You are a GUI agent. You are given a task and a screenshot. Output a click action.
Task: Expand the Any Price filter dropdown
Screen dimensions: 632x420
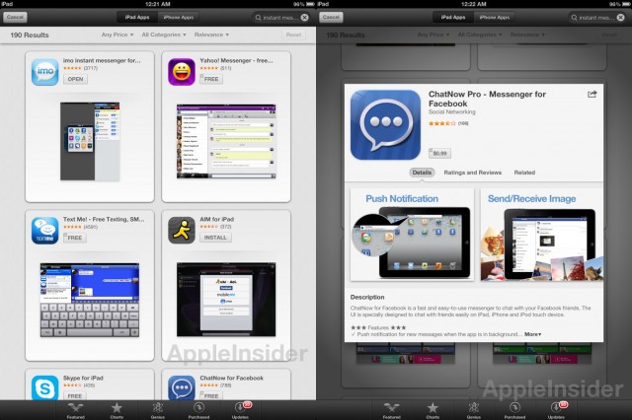point(118,35)
